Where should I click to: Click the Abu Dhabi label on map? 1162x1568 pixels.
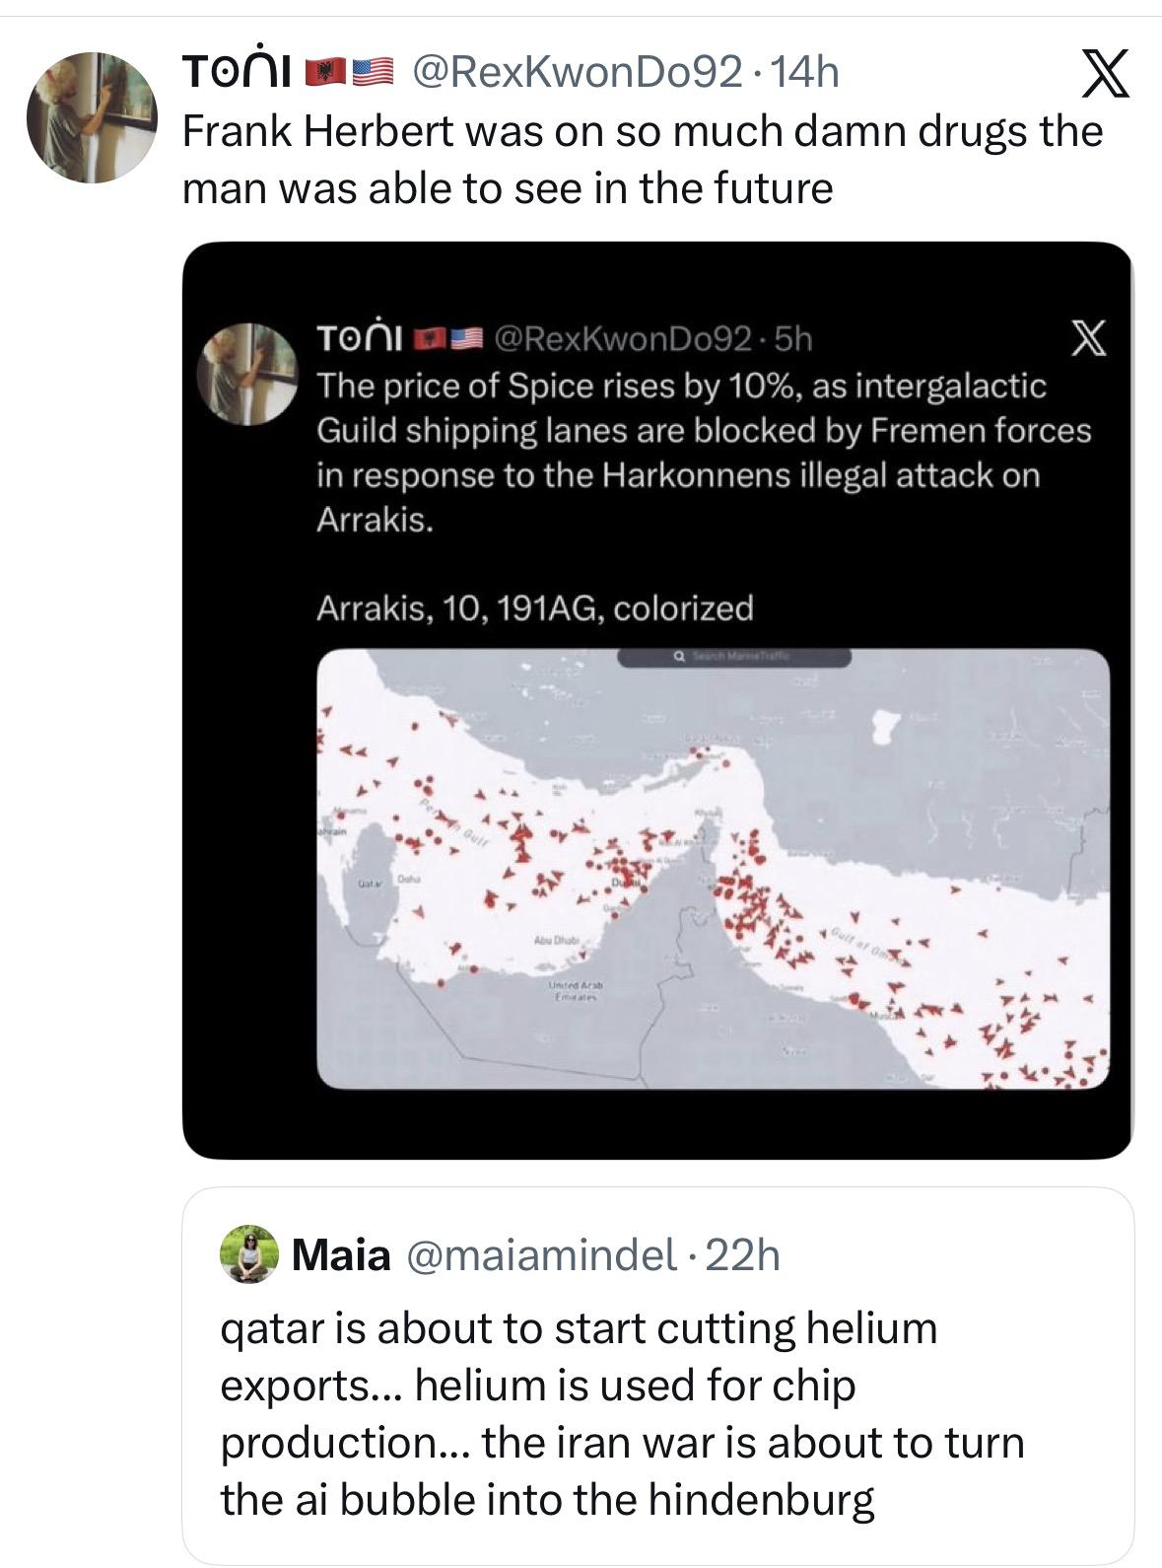(x=555, y=942)
